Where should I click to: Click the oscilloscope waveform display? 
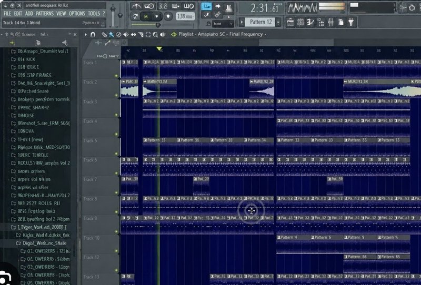coord(302,8)
